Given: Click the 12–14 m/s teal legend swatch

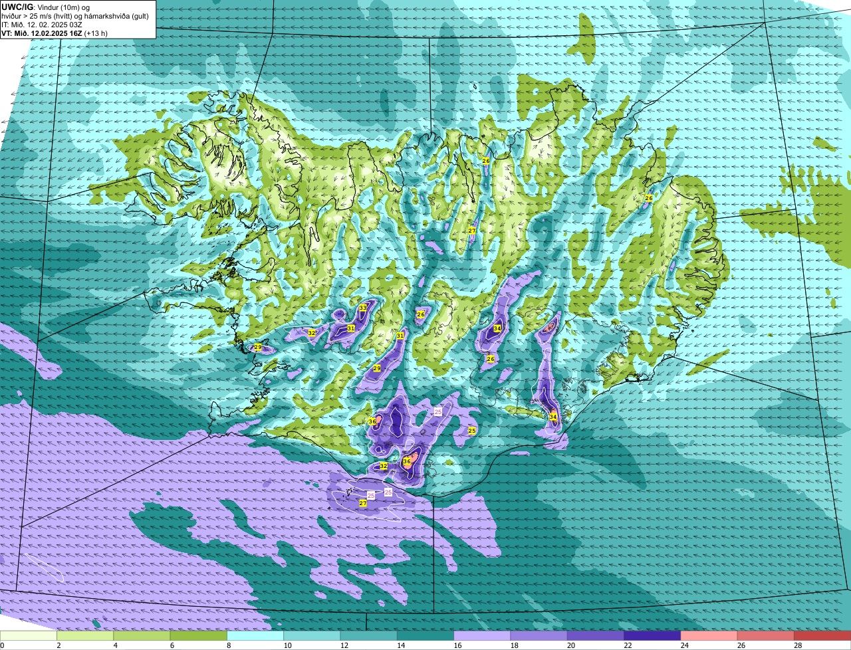Looking at the screenshot, I should click(x=368, y=635).
